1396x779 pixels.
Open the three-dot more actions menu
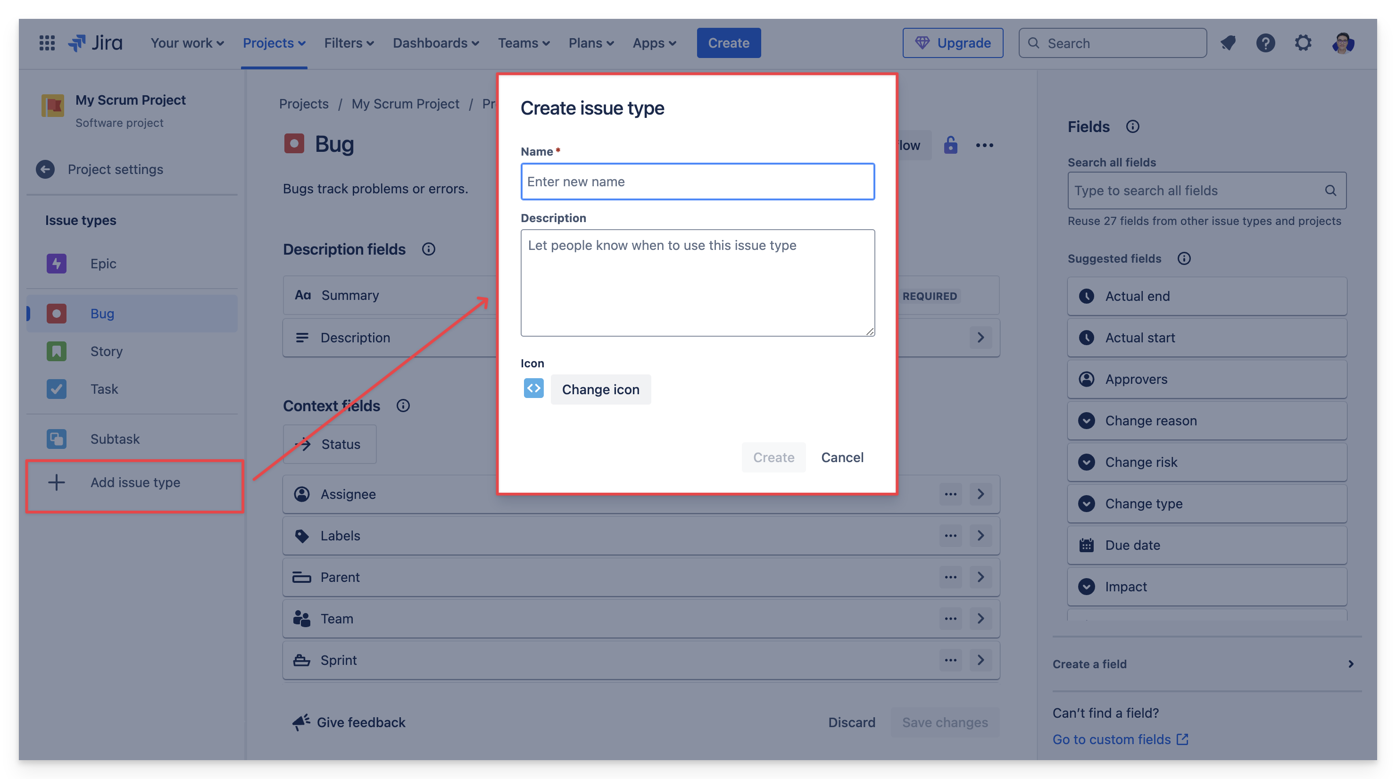pos(984,145)
